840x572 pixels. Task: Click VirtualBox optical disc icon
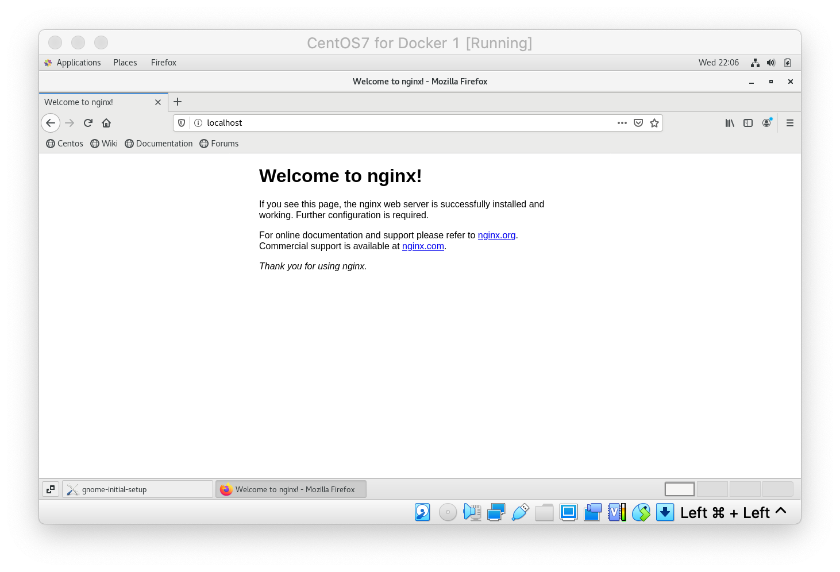point(448,512)
